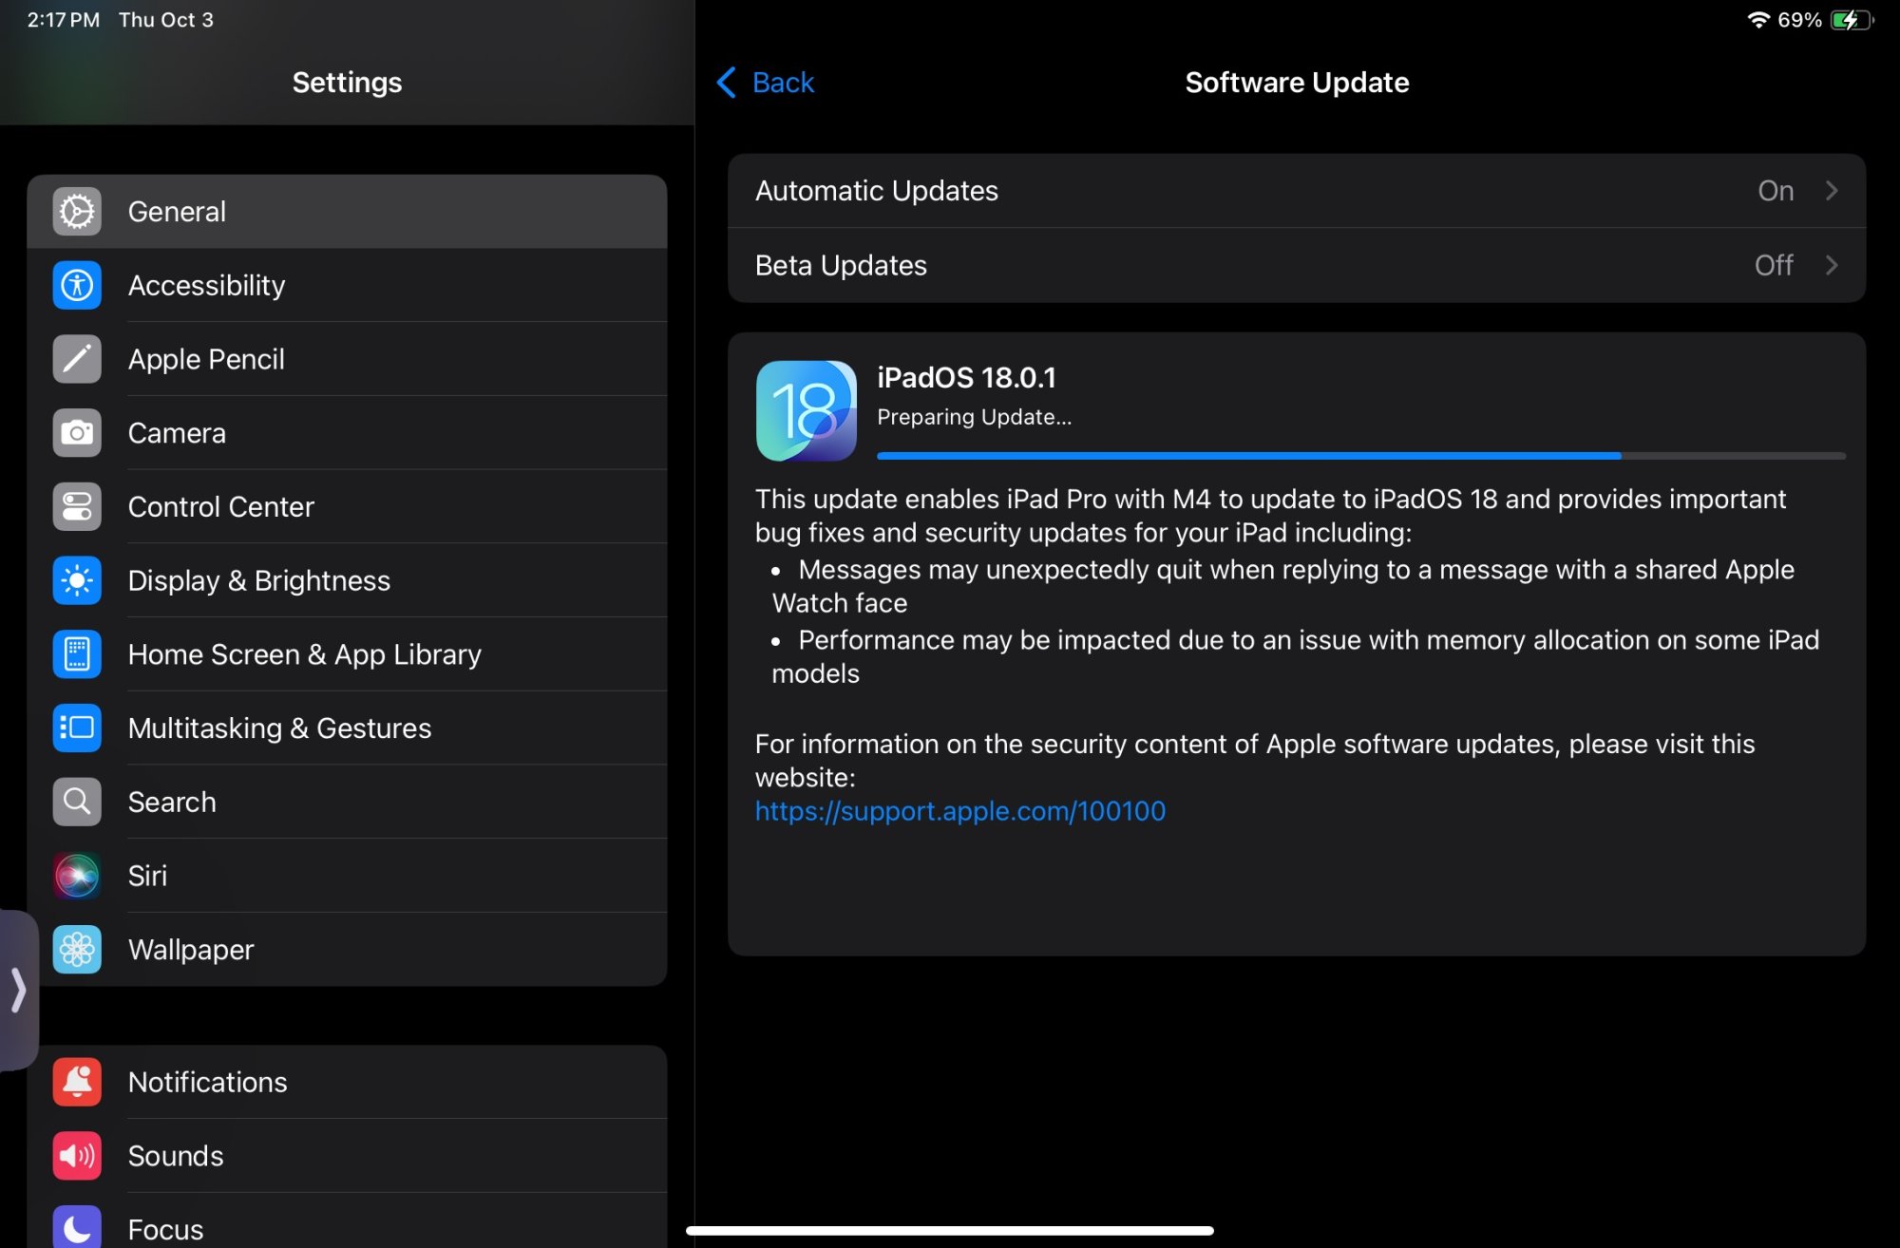Select Multitasking & Gestures menu item
Screen dimensions: 1900x1248
279,728
